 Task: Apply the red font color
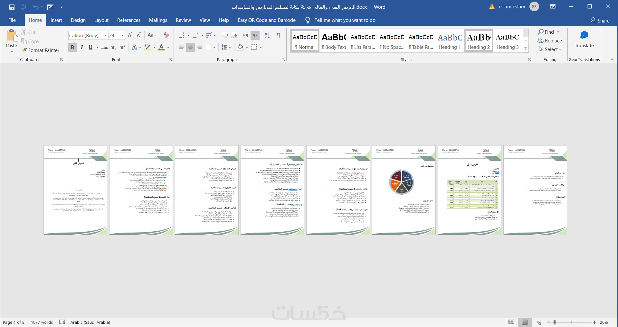(x=162, y=48)
